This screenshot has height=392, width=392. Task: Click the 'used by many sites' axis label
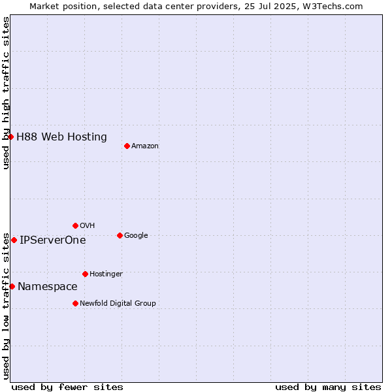tap(328, 387)
